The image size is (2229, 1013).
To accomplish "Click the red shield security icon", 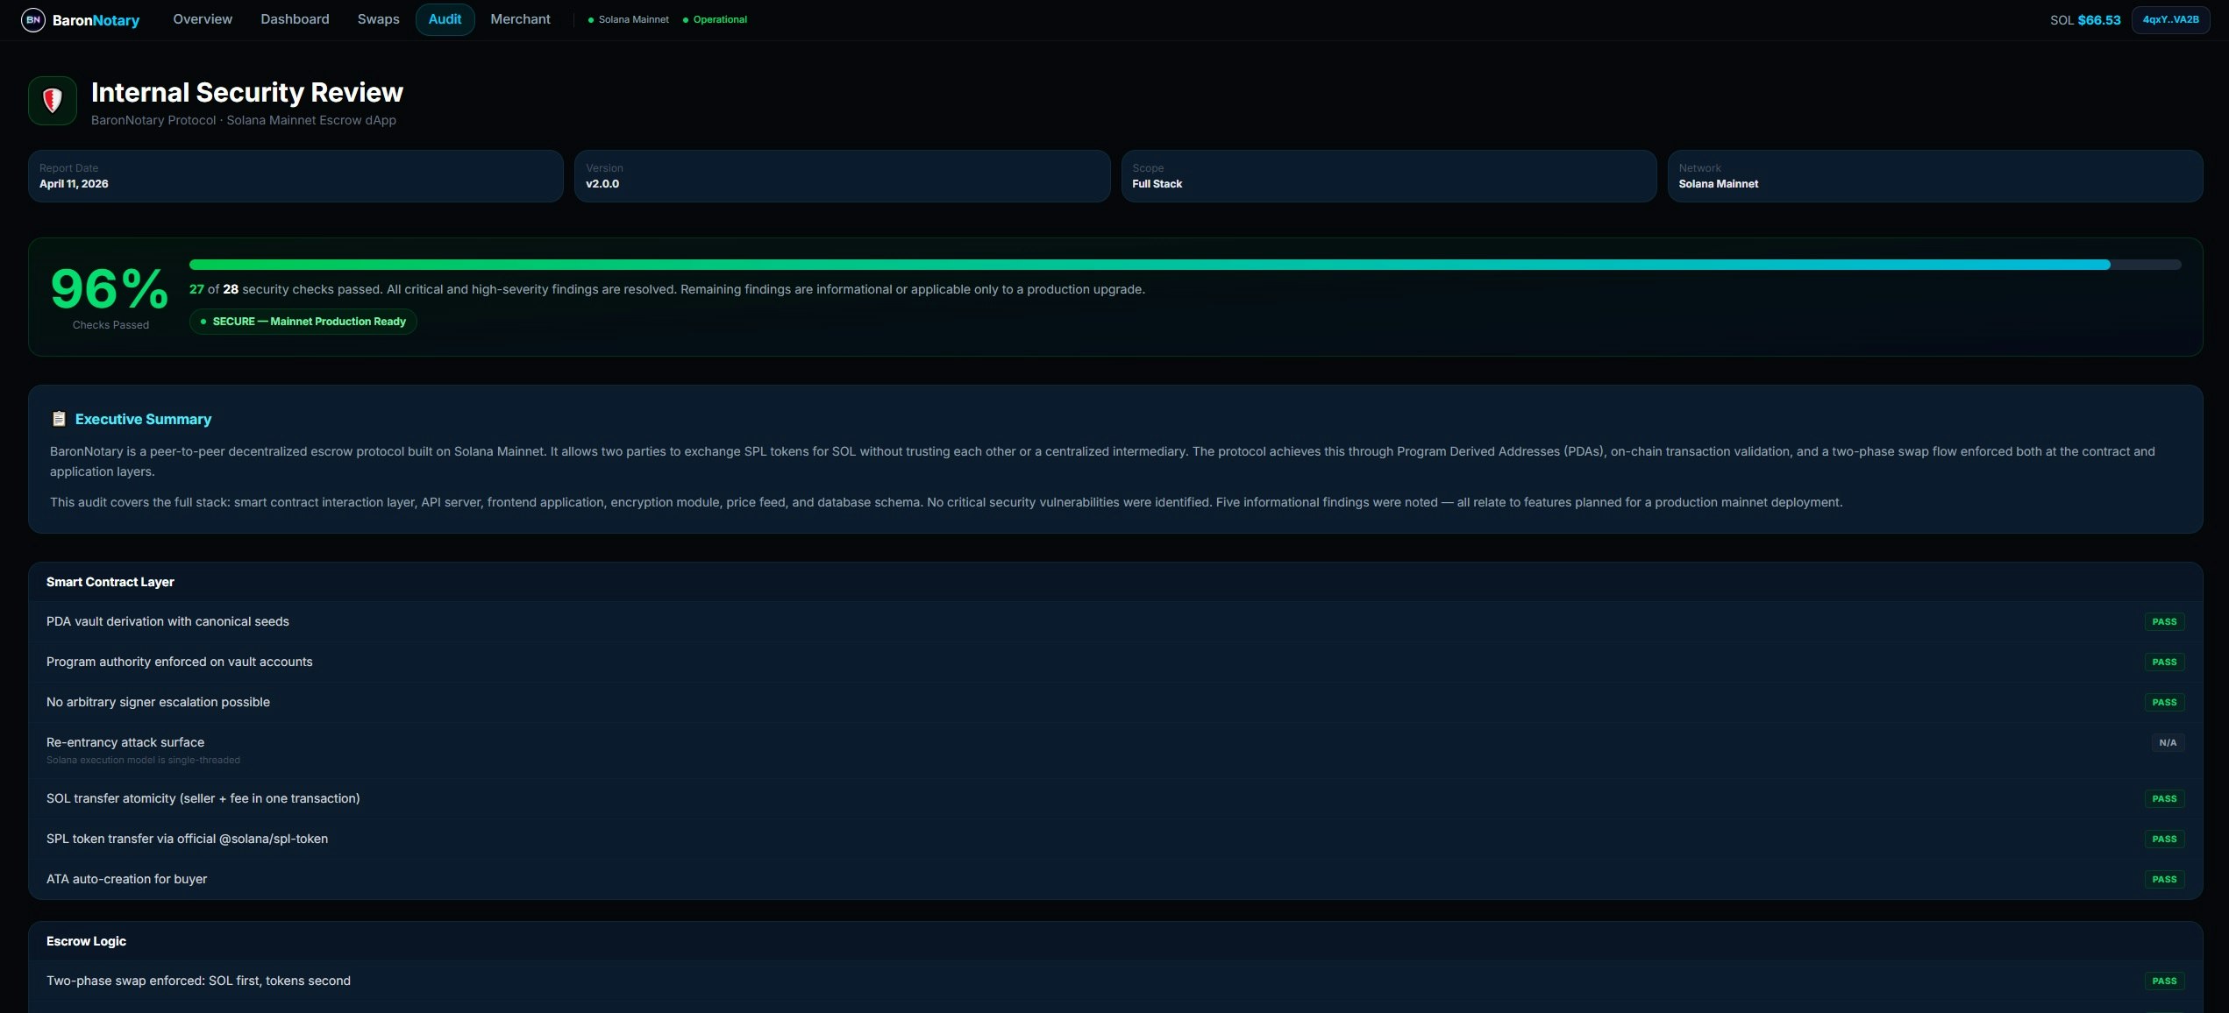I will (x=53, y=101).
